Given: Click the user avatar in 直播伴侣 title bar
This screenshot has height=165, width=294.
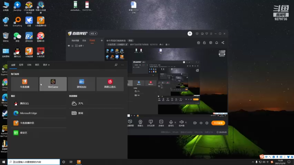Looking at the screenshot, I should 190,33.
